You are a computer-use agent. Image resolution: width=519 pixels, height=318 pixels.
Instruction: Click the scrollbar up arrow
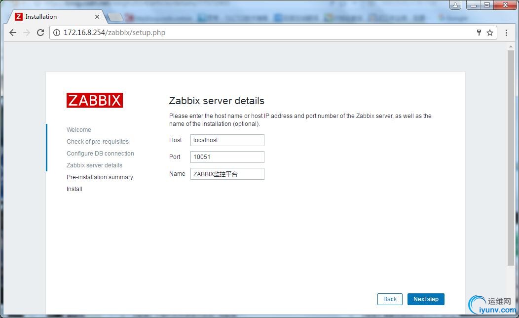(x=511, y=47)
